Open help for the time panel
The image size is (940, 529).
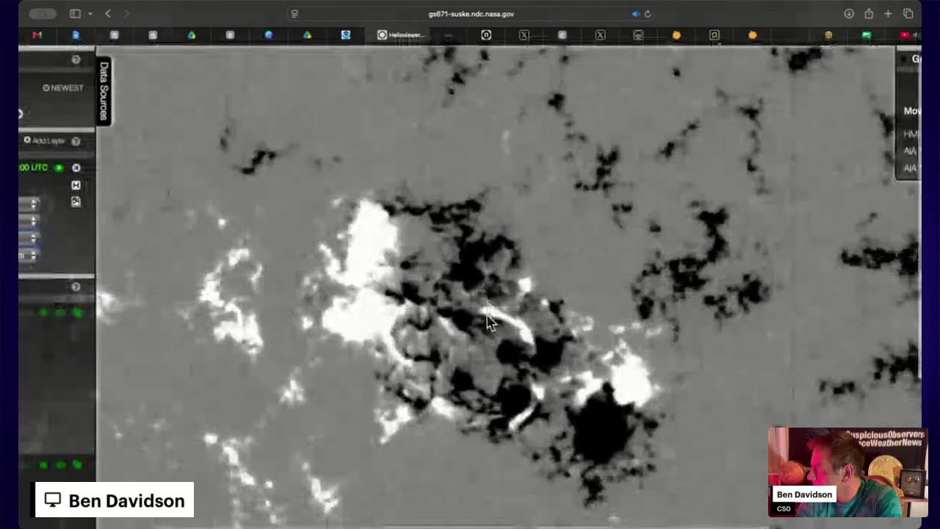76,60
